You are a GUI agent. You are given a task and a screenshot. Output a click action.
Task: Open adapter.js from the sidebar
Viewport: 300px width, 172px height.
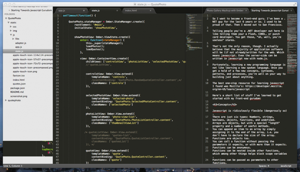click(x=21, y=43)
